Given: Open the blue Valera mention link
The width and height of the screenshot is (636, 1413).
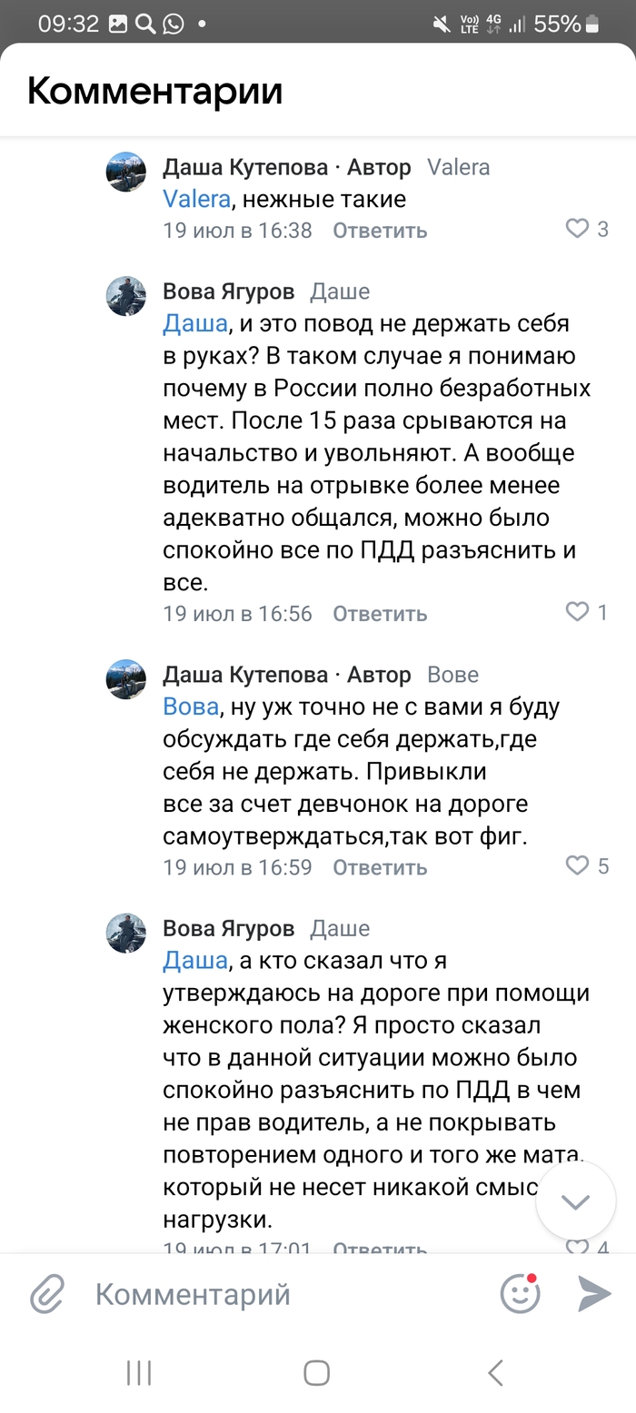Looking at the screenshot, I should pos(196,199).
